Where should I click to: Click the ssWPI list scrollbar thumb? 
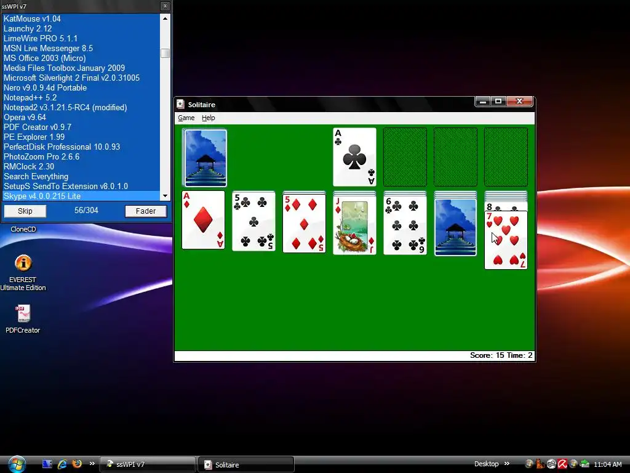click(165, 53)
